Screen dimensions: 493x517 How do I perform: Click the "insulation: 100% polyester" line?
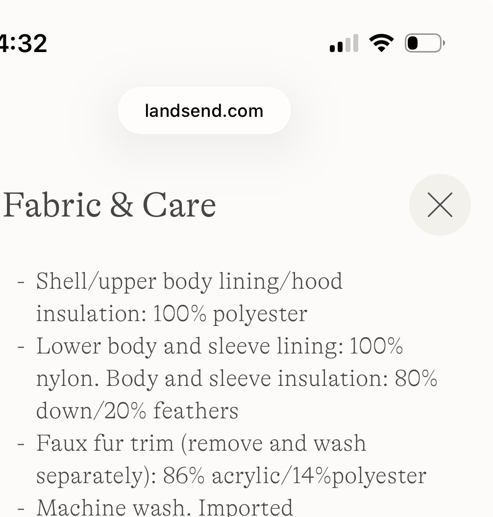(172, 313)
